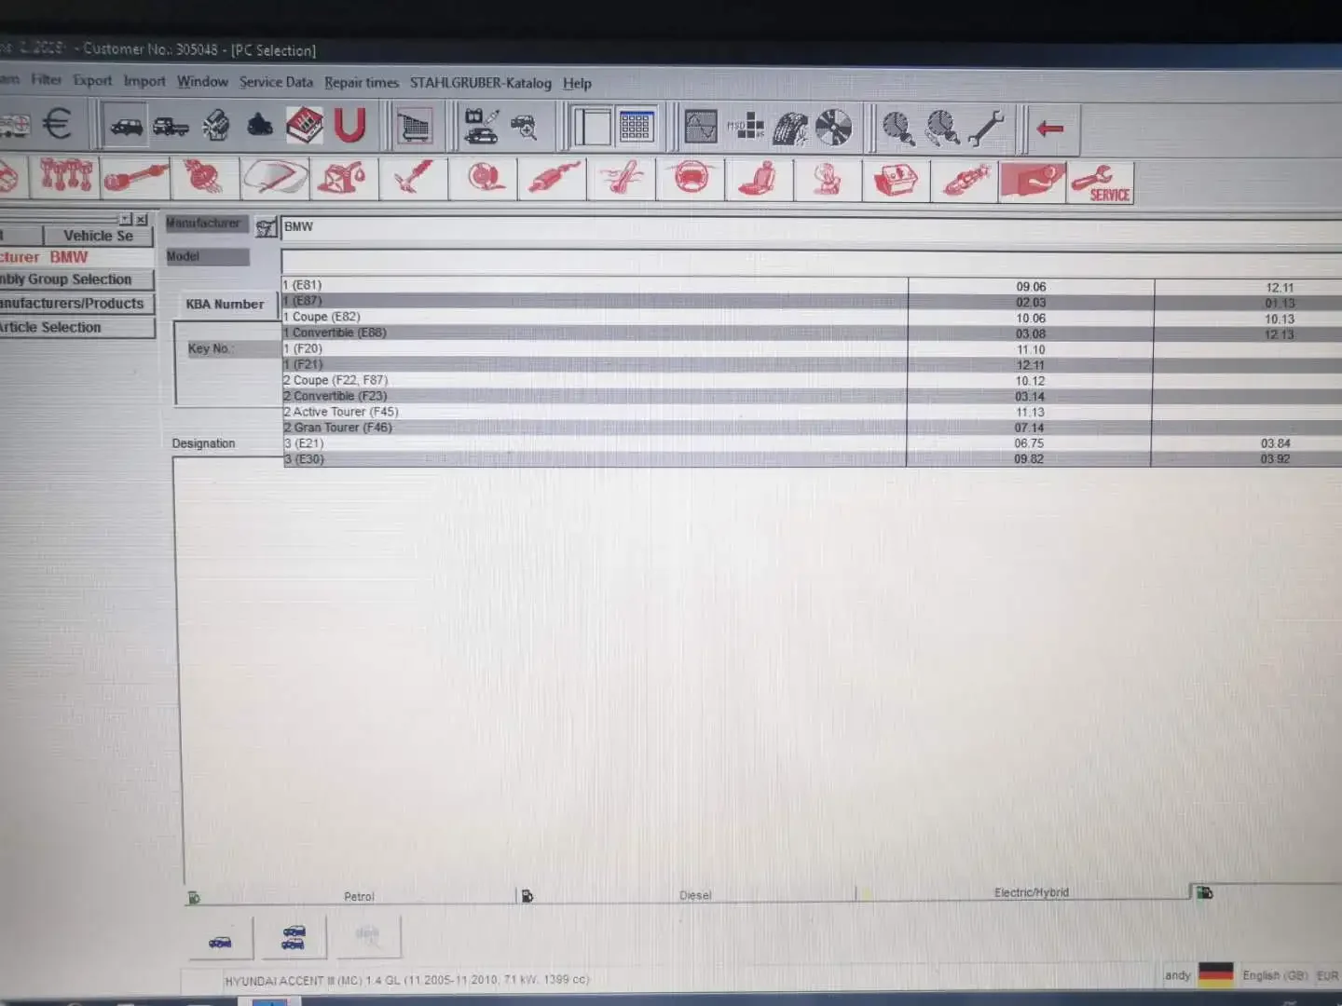Open the wheel rim icon

click(x=834, y=128)
